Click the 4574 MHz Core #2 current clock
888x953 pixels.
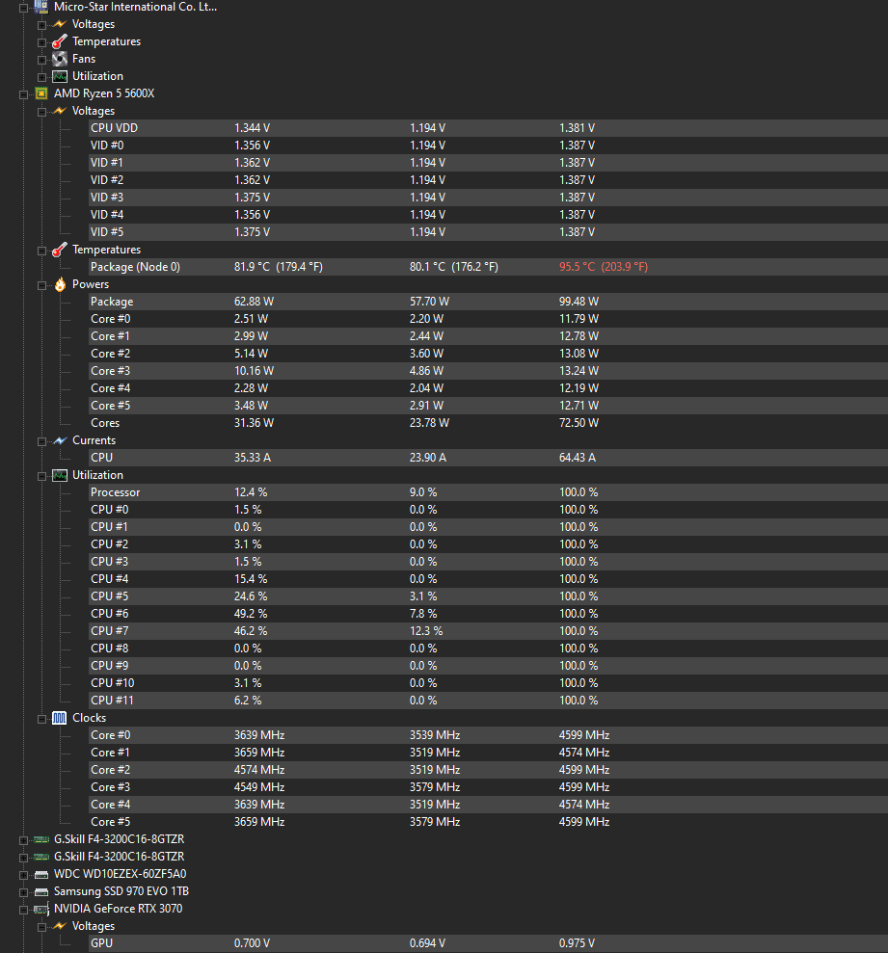(x=259, y=770)
